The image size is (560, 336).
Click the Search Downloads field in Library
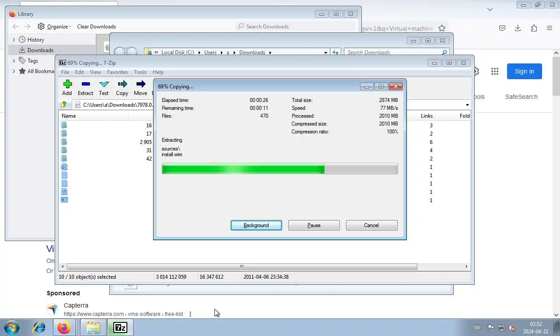pos(296,26)
